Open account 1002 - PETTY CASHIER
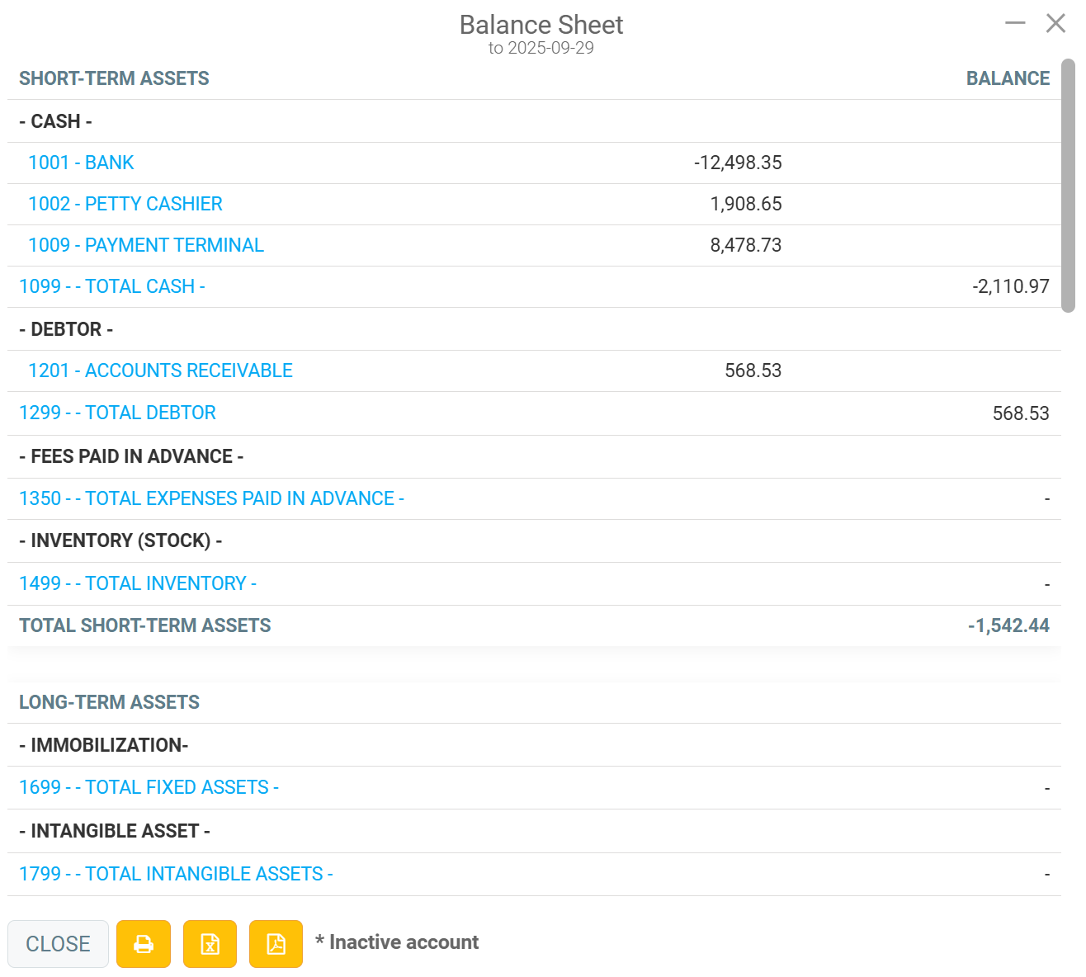This screenshot has width=1086, height=977. pyautogui.click(x=125, y=204)
